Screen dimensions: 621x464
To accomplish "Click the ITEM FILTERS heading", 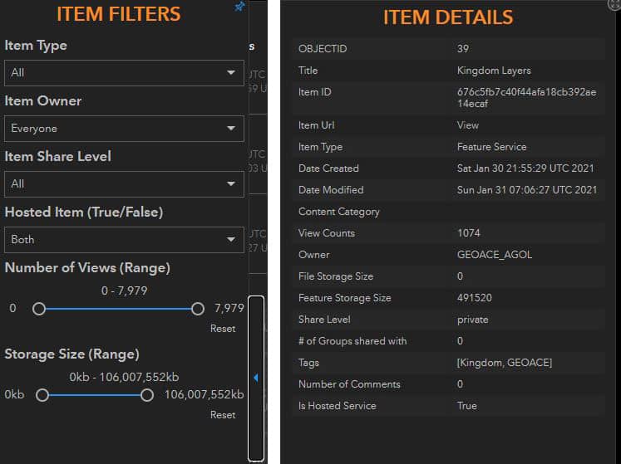I will click(x=118, y=14).
